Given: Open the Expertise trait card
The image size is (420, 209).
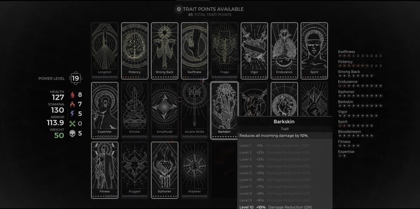Looking at the screenshot, I should click(x=105, y=111).
